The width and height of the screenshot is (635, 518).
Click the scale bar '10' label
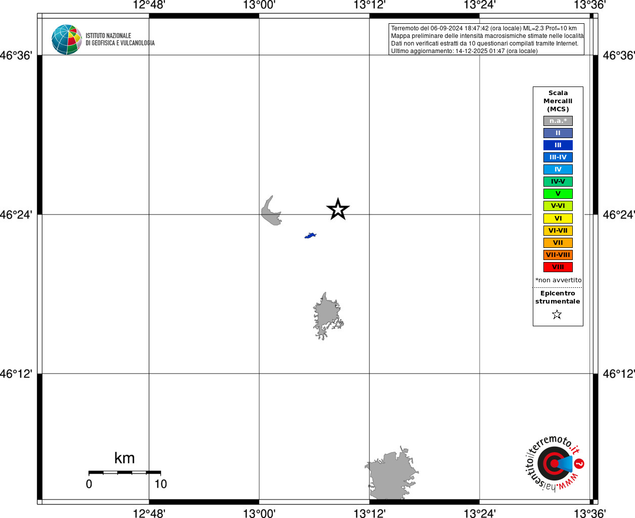(161, 484)
